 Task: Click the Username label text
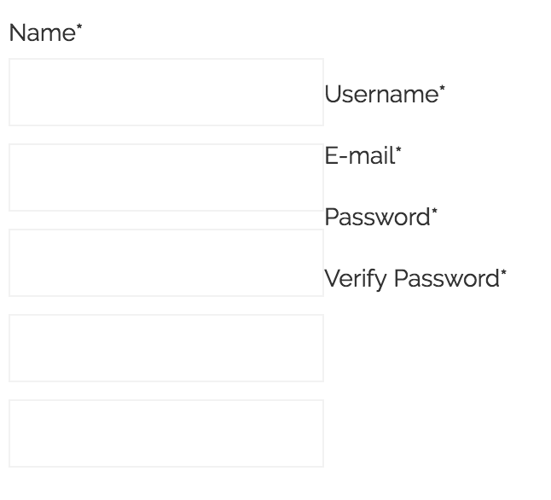[380, 95]
